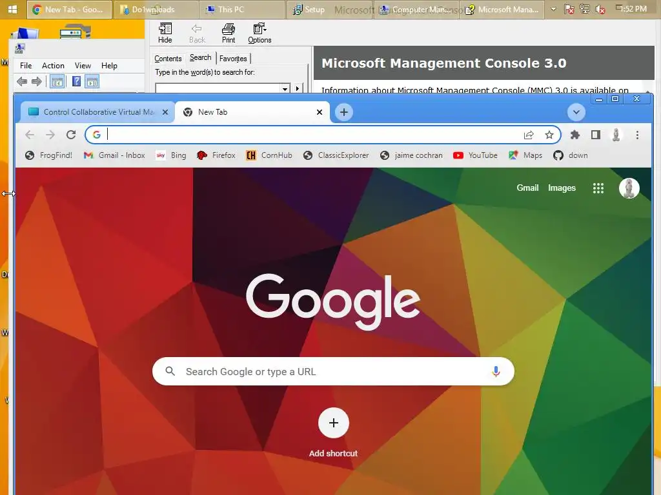
Task: Open jaime cochran bookmark
Action: [411, 155]
